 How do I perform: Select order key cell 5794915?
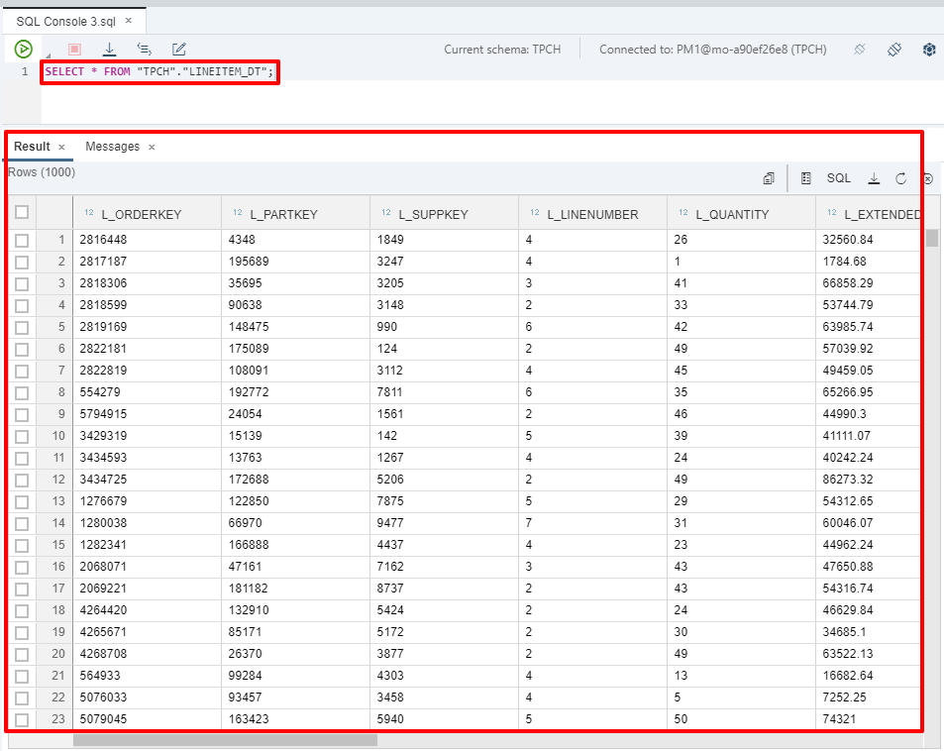[x=147, y=414]
